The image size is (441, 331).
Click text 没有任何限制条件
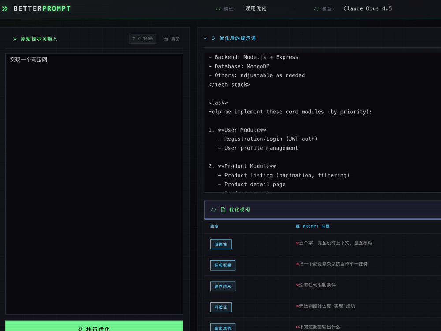pyautogui.click(x=317, y=285)
